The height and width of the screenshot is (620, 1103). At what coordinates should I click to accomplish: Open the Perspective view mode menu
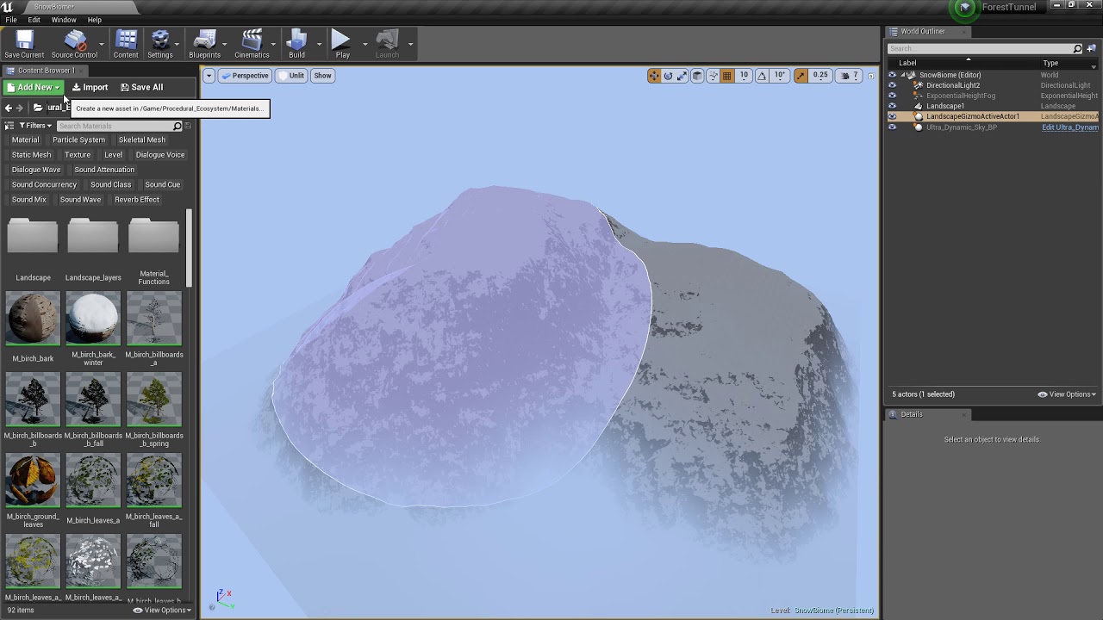pyautogui.click(x=246, y=76)
